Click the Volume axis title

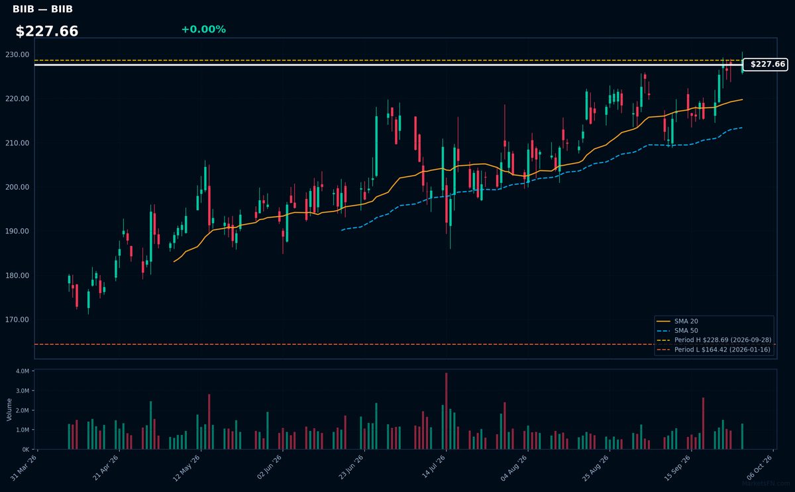pyautogui.click(x=9, y=409)
